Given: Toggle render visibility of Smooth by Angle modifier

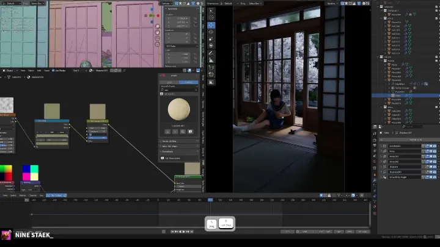Looking at the screenshot, I should pyautogui.click(x=435, y=177).
